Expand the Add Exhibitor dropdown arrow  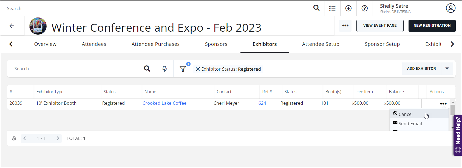(447, 68)
